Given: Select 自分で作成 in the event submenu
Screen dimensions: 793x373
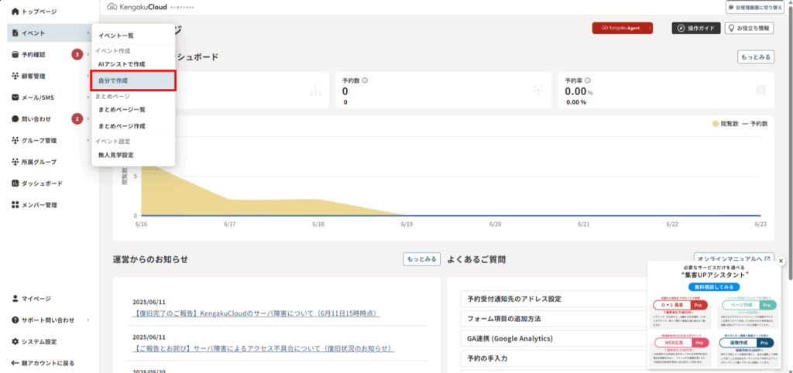Looking at the screenshot, I should tap(134, 80).
